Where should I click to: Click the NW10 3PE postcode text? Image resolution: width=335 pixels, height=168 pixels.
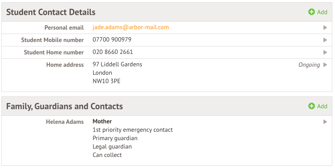pyautogui.click(x=106, y=81)
